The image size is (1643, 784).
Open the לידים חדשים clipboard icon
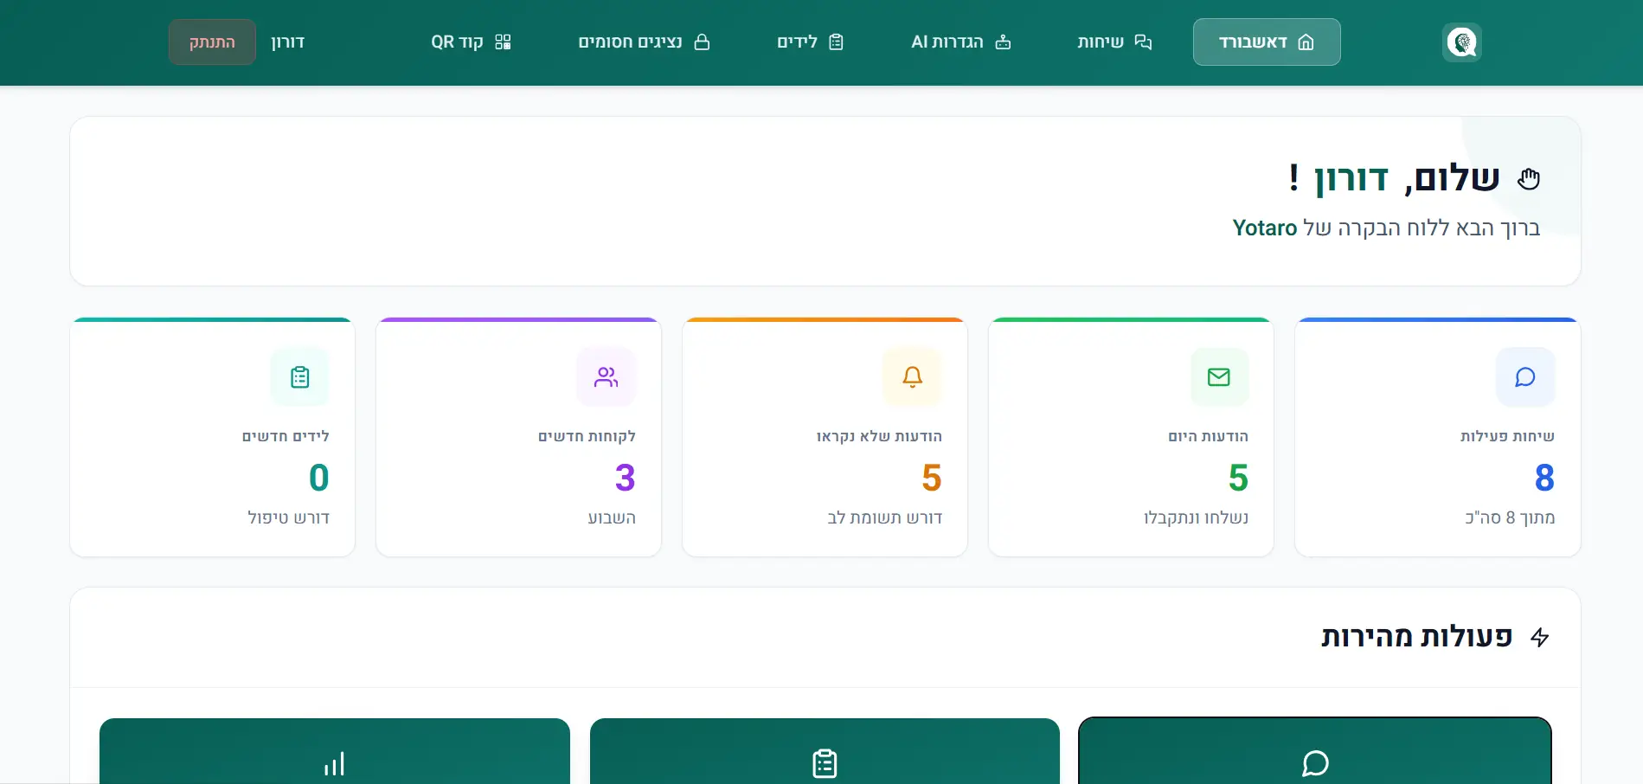(299, 376)
